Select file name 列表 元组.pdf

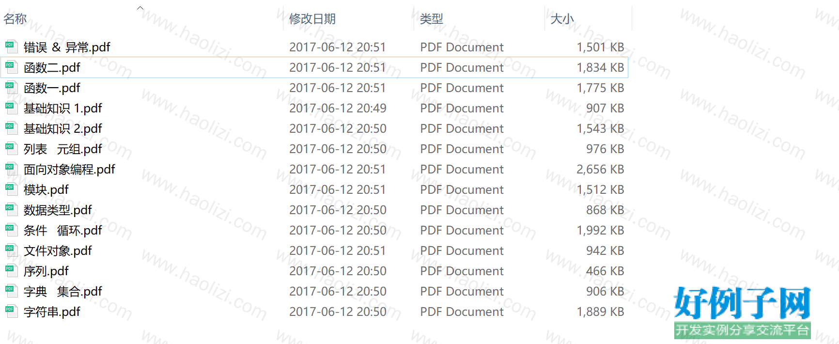coord(63,149)
